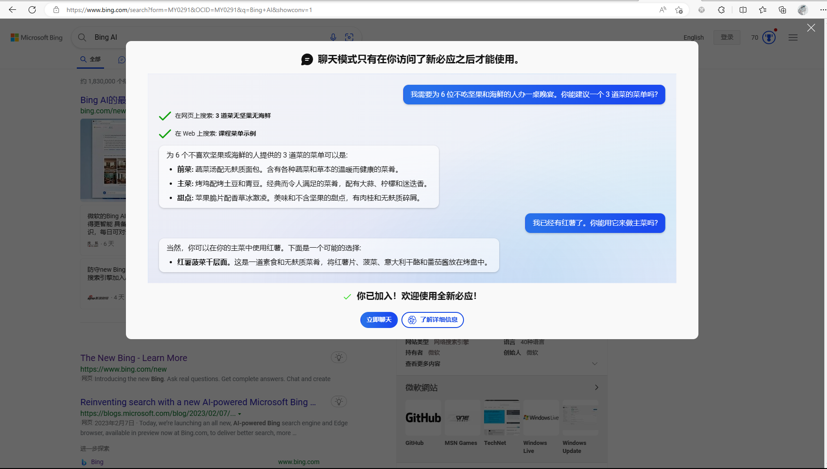
Task: View site information lock icon
Action: (56, 10)
